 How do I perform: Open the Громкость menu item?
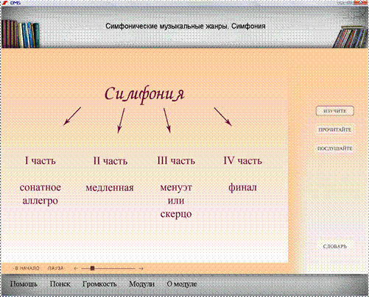(99, 284)
